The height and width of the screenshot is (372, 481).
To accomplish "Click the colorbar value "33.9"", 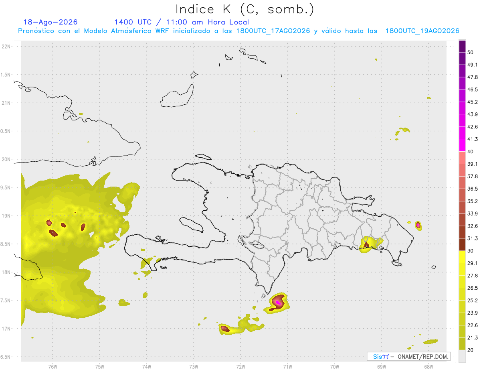I will (473, 213).
